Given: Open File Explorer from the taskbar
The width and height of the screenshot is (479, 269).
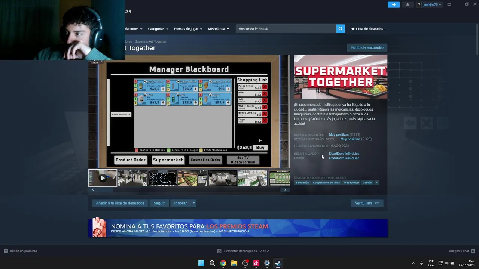Looking at the screenshot, I should (x=234, y=263).
